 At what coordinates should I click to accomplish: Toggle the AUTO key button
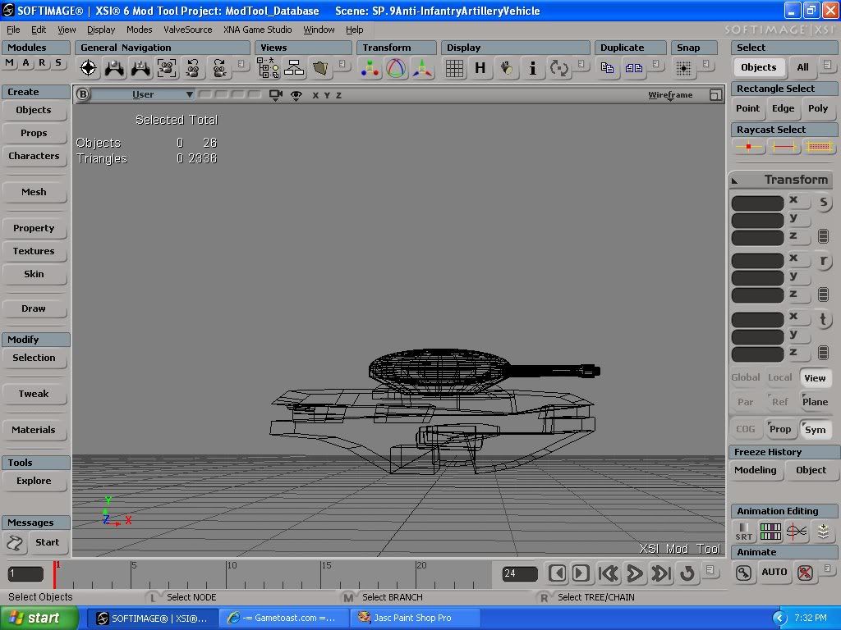click(774, 572)
